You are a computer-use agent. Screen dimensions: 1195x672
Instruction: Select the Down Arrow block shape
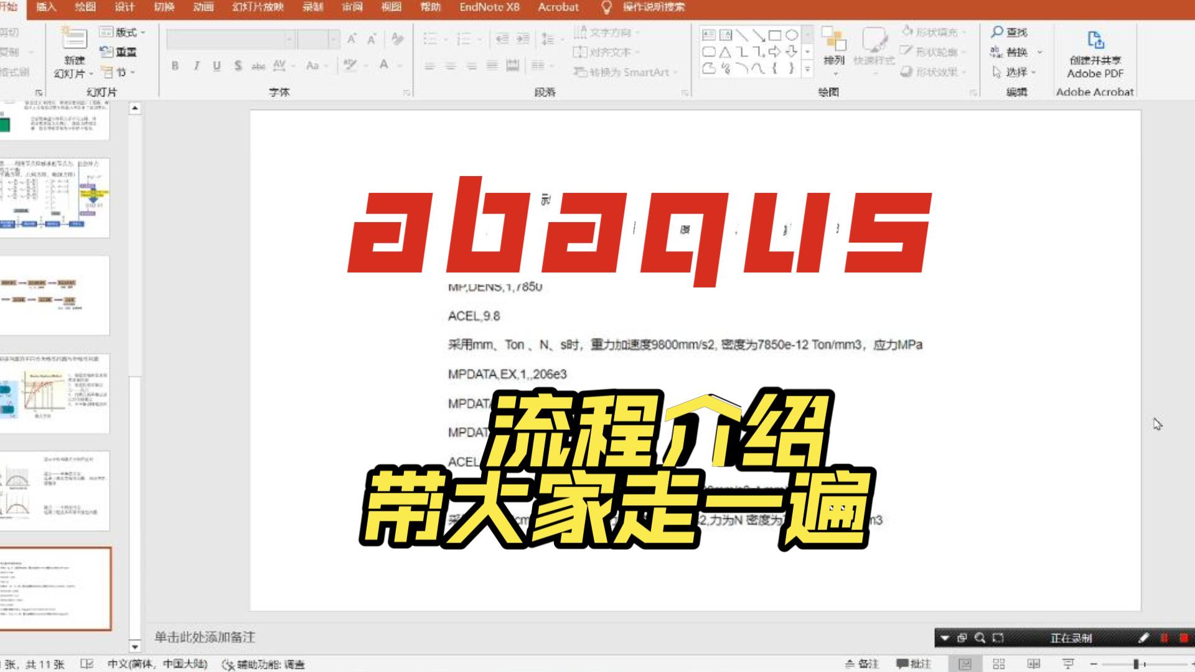792,52
